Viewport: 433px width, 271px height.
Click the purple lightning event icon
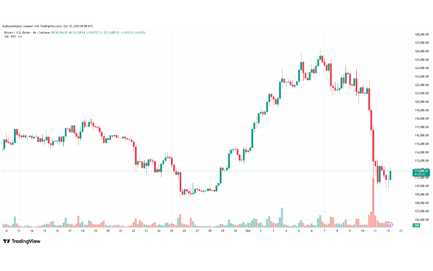[x=390, y=224]
